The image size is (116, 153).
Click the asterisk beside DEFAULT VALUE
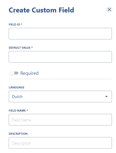pyautogui.click(x=32, y=47)
